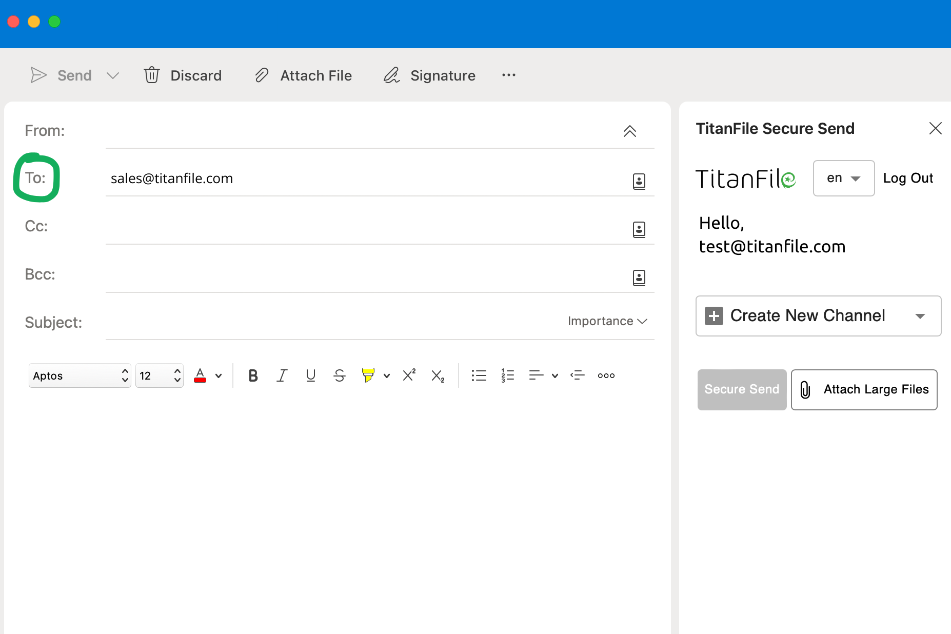The height and width of the screenshot is (634, 951).
Task: Apply red font color
Action: coord(200,375)
